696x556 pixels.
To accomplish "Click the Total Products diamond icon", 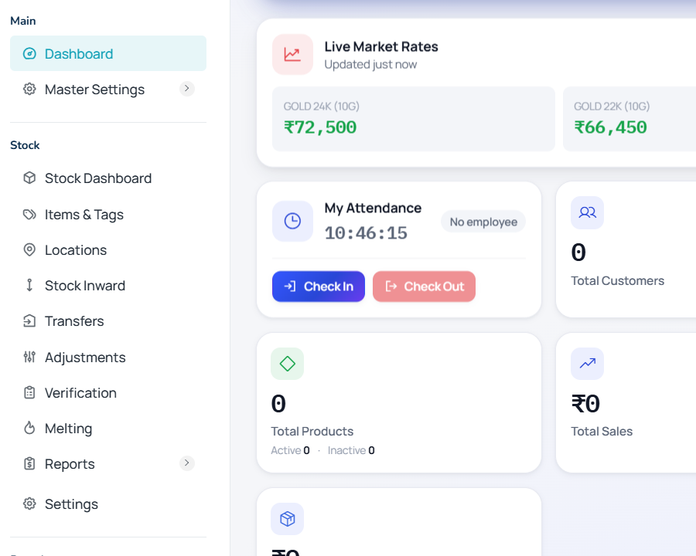I will tap(287, 364).
